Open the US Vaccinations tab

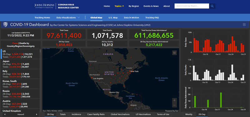pyautogui.click(x=143, y=114)
